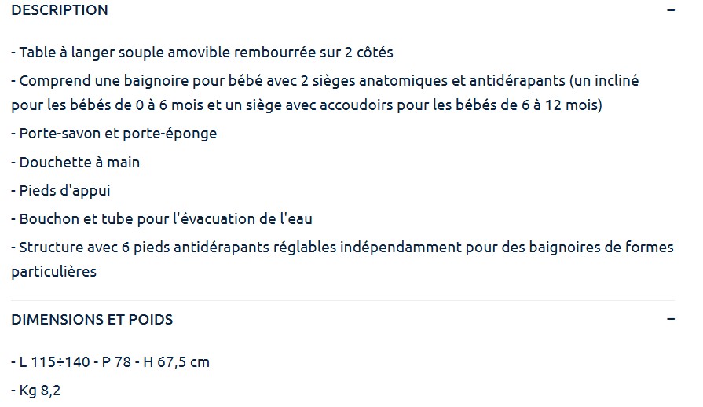Viewport: 703px width, 407px height.
Task: Click the DESCRIPTION section heading
Action: 60,10
